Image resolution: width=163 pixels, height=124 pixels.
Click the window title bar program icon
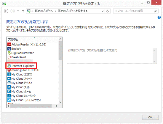point(4,4)
